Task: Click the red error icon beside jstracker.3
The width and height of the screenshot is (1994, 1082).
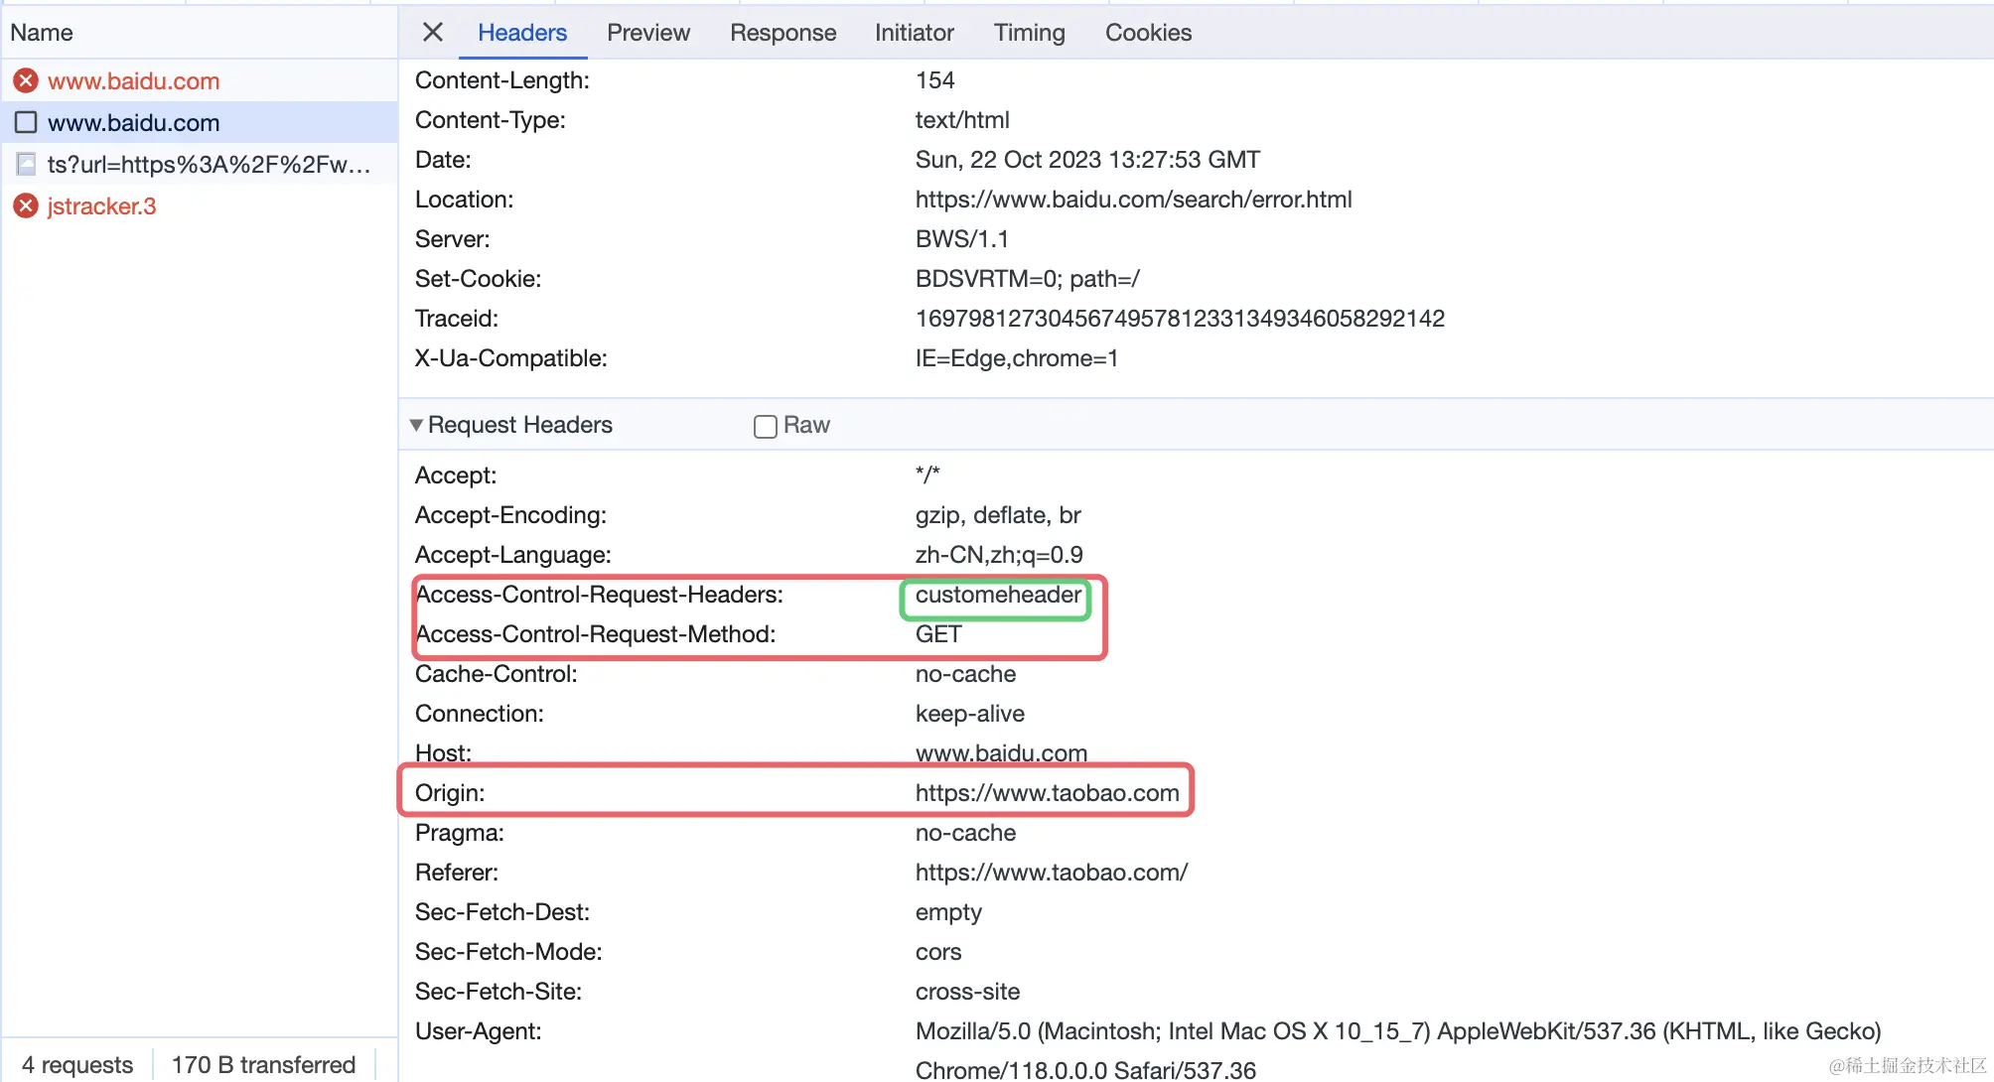Action: click(x=26, y=205)
